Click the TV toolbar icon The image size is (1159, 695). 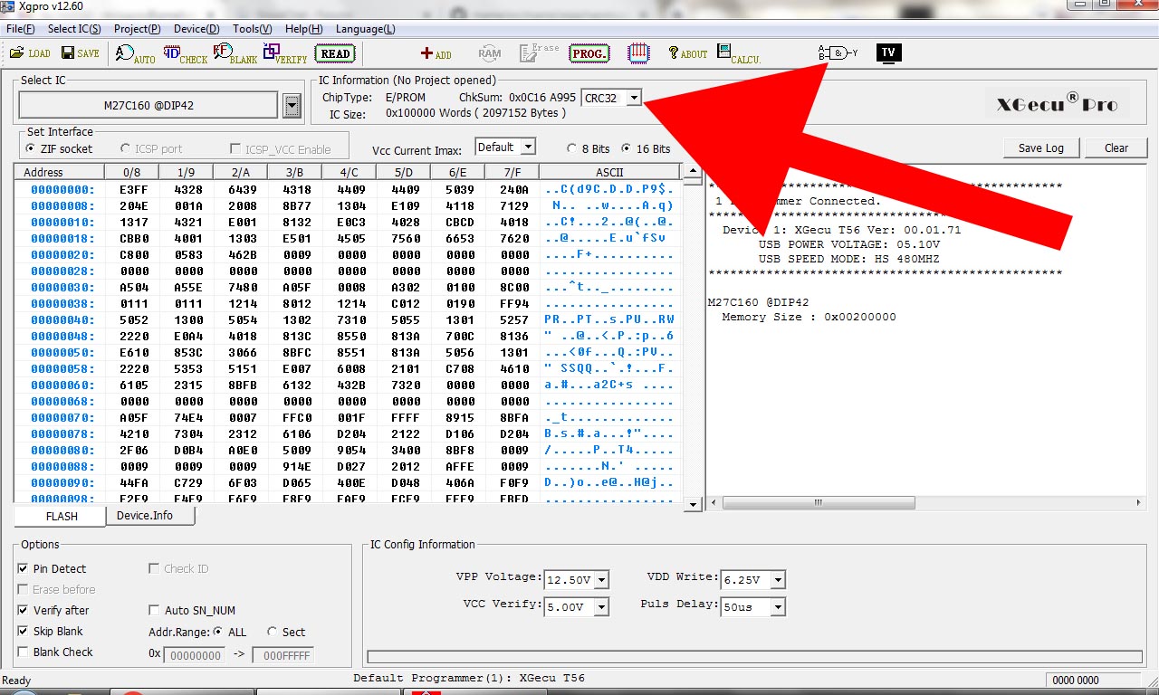coord(888,52)
